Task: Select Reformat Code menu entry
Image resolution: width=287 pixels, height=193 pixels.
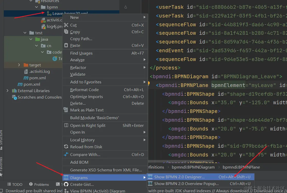Action: click(105, 90)
